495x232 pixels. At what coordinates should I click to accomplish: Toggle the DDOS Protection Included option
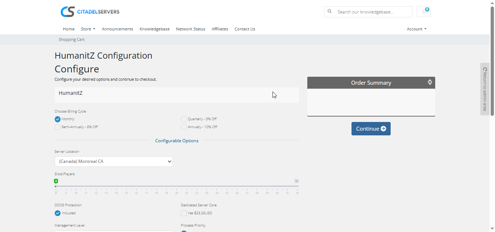point(58,213)
